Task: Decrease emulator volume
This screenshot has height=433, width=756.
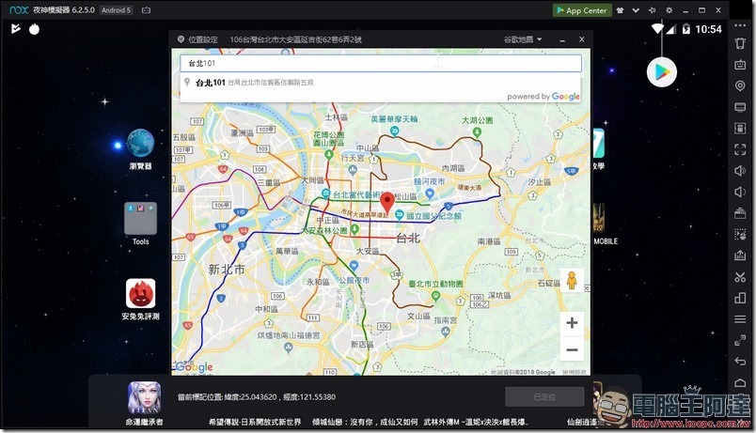Action: coord(740,192)
